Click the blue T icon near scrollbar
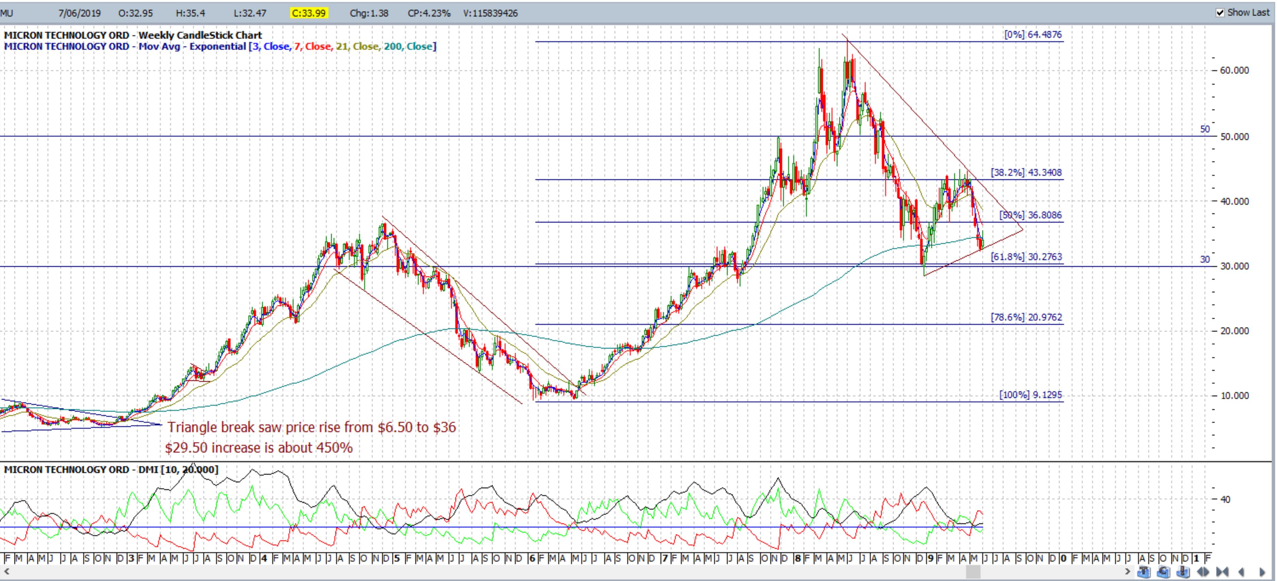The height and width of the screenshot is (581, 1277). point(1144,571)
